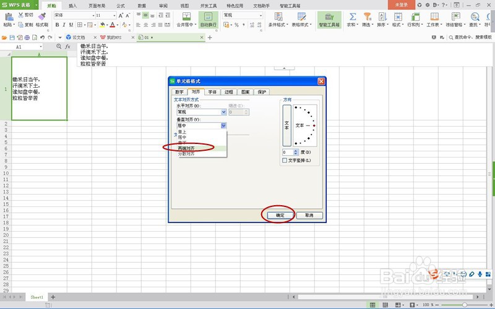Click the 取消 button in dialog

(309, 215)
